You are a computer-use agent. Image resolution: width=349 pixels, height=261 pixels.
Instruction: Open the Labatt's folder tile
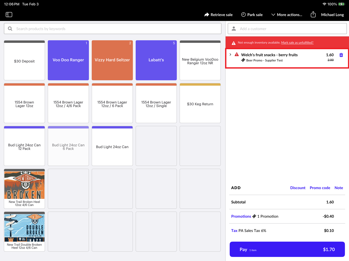[156, 60]
